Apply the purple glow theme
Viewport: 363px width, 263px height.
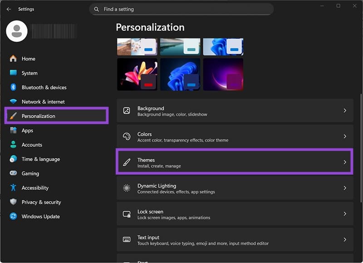pos(223,74)
